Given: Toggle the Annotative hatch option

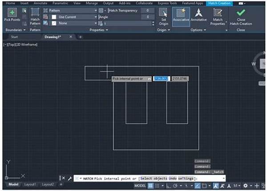Looking at the screenshot, I should [198, 16].
